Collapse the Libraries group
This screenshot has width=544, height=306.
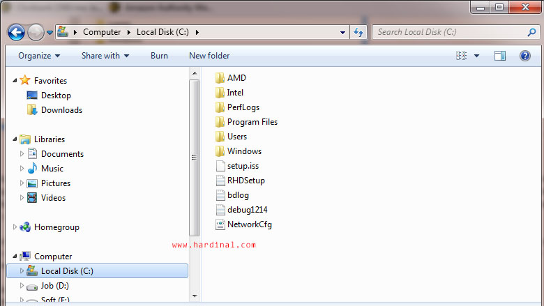(15, 139)
